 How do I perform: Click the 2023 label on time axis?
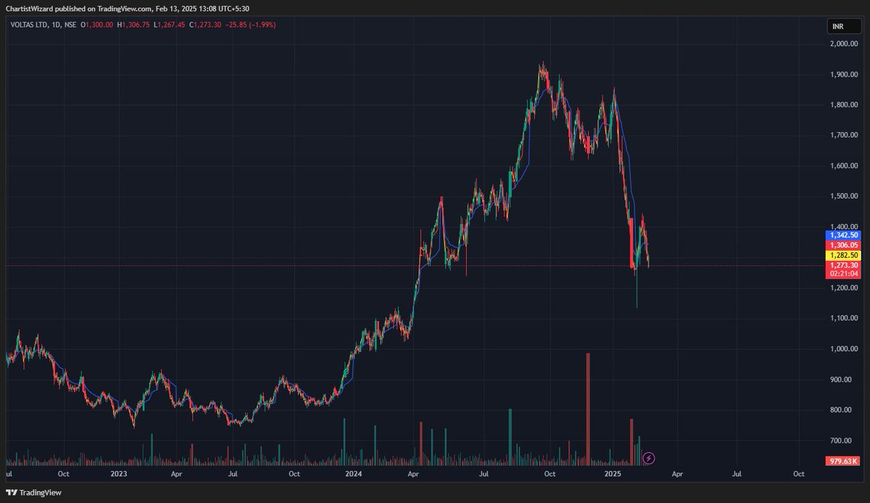pyautogui.click(x=118, y=475)
